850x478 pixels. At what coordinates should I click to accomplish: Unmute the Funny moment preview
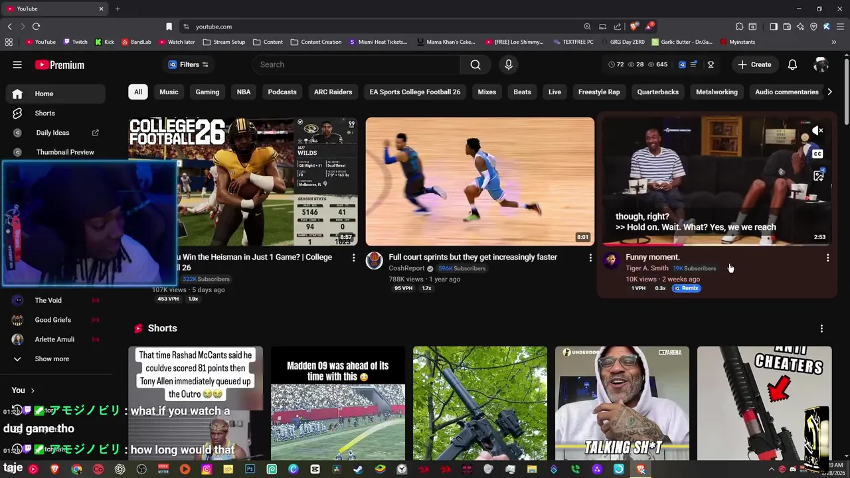pyautogui.click(x=818, y=131)
